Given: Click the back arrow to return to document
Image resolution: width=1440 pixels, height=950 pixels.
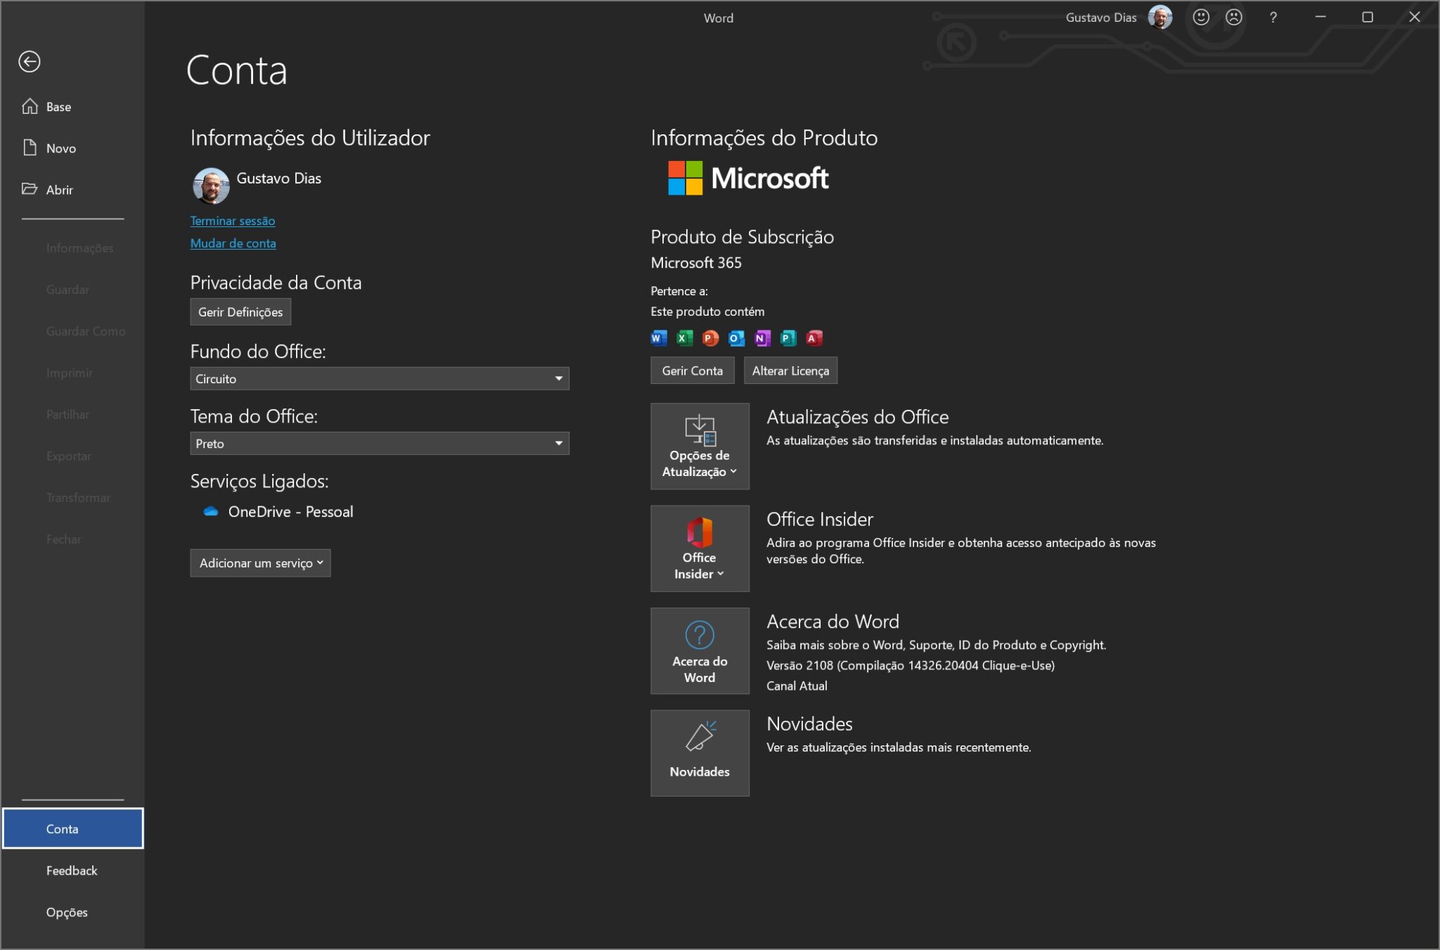Looking at the screenshot, I should coord(30,62).
